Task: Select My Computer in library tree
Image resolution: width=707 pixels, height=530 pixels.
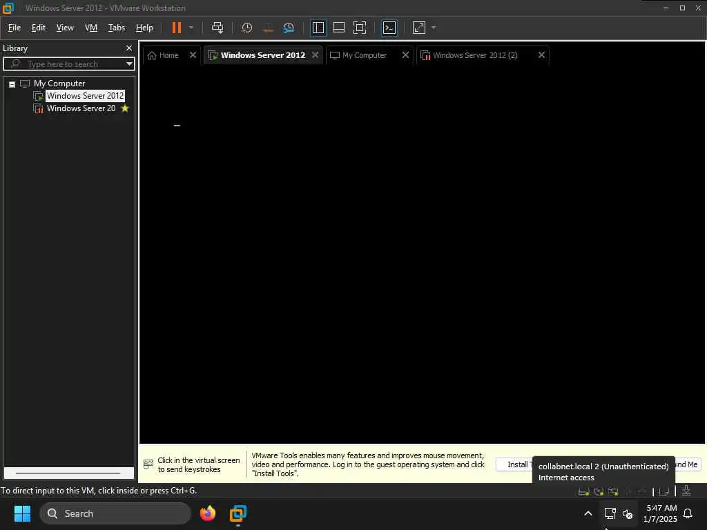Action: click(x=59, y=84)
